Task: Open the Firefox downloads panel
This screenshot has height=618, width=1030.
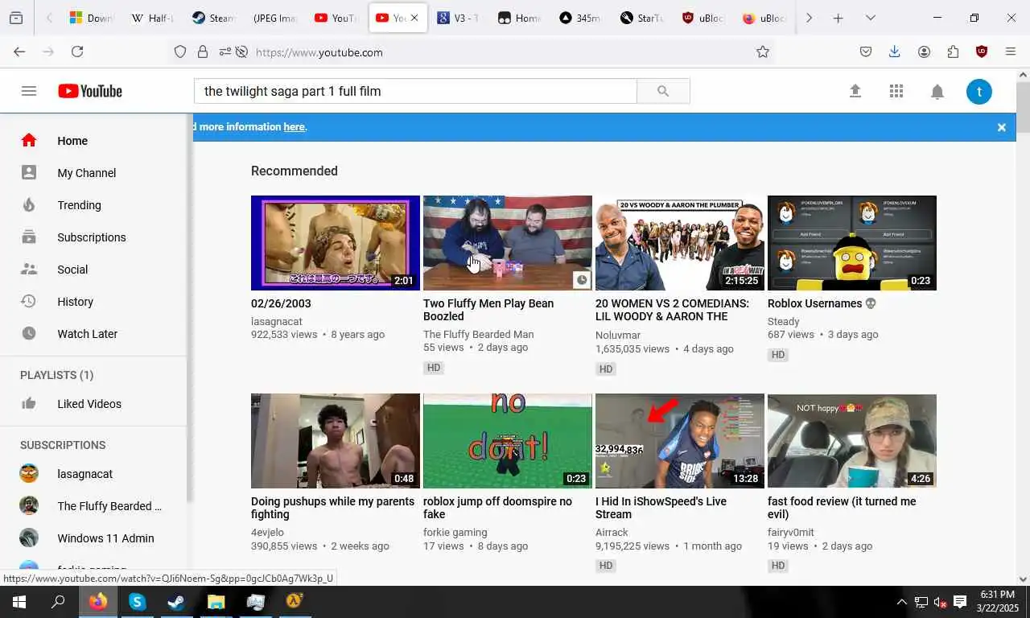Action: (x=895, y=51)
